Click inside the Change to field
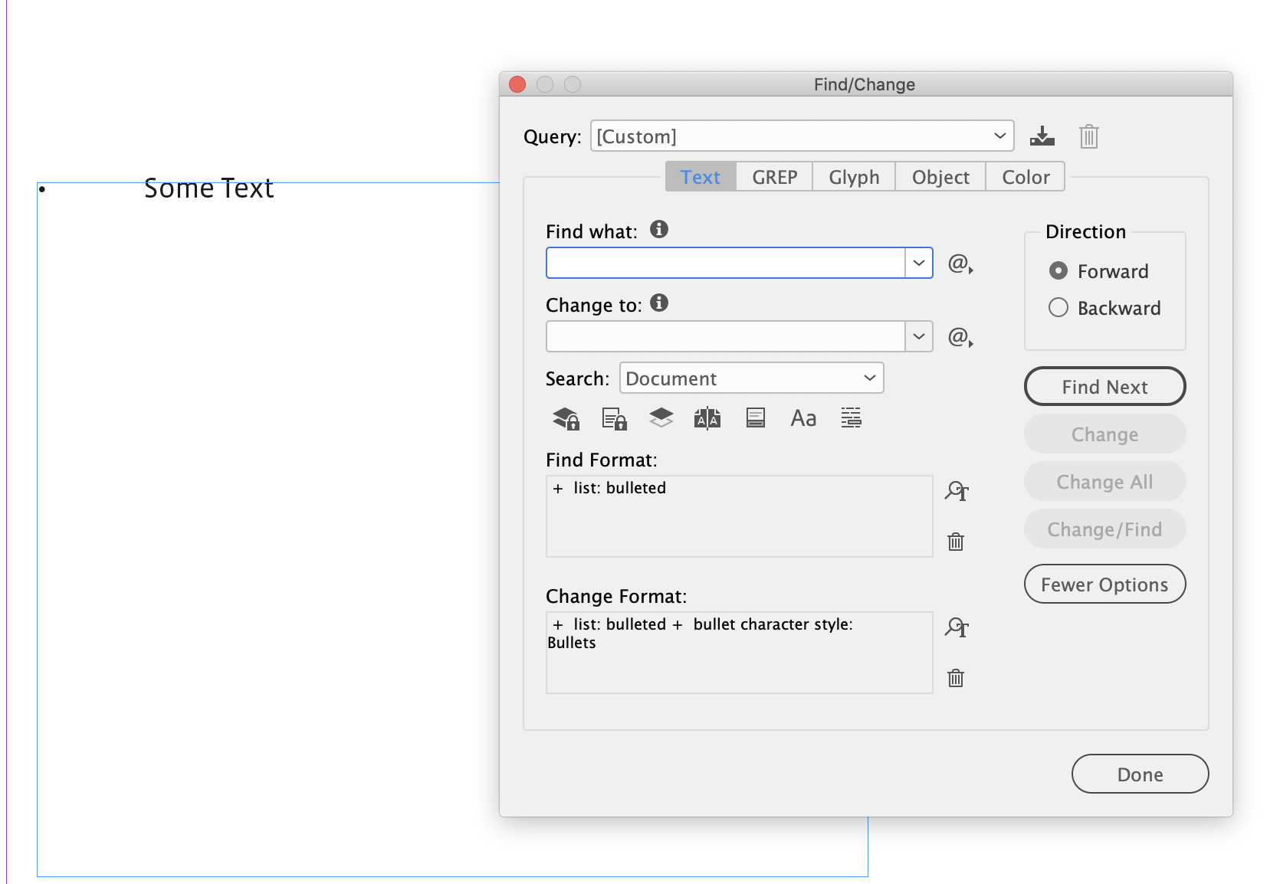 pos(728,336)
